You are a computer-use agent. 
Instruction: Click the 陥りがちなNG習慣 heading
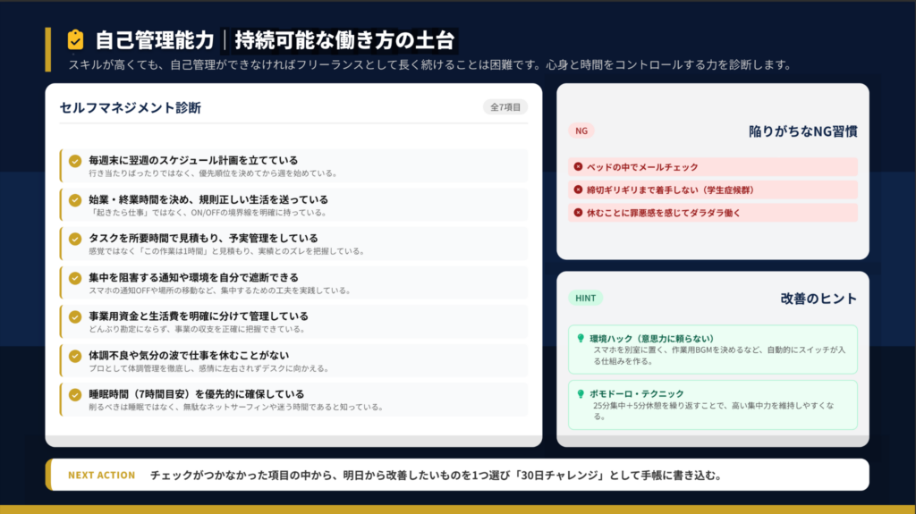click(x=802, y=131)
